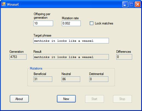Click the Lock matches label text
The height and width of the screenshot is (111, 142).
pyautogui.click(x=104, y=23)
